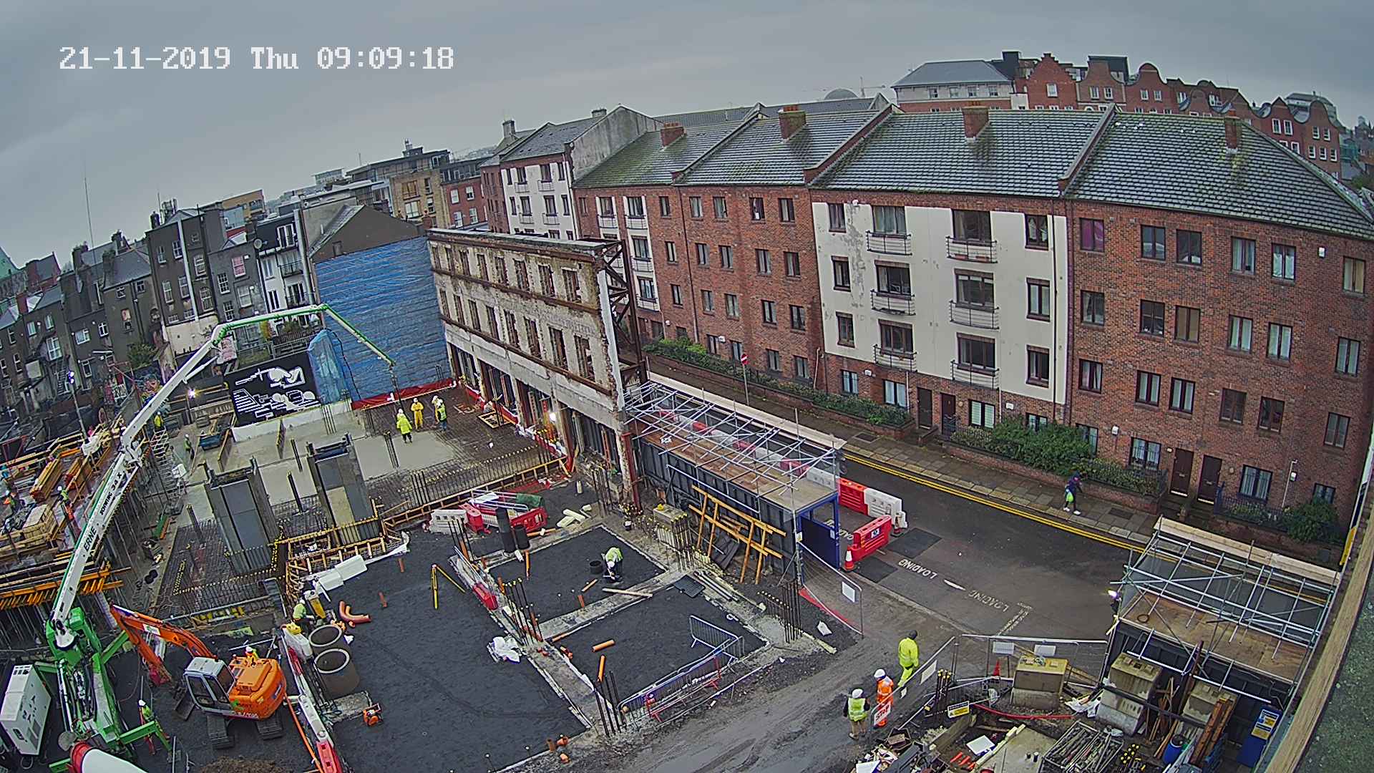Click the time 09:09:18 in the timestamp
The image size is (1374, 773).
tap(385, 58)
